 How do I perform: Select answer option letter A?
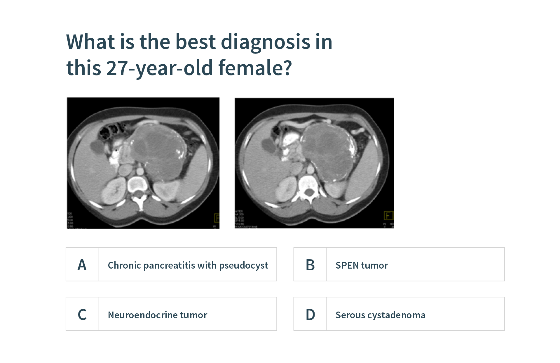(82, 265)
